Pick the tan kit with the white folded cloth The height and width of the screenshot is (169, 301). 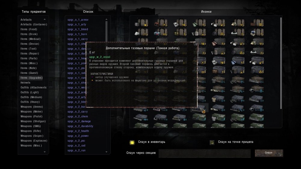click(x=142, y=32)
